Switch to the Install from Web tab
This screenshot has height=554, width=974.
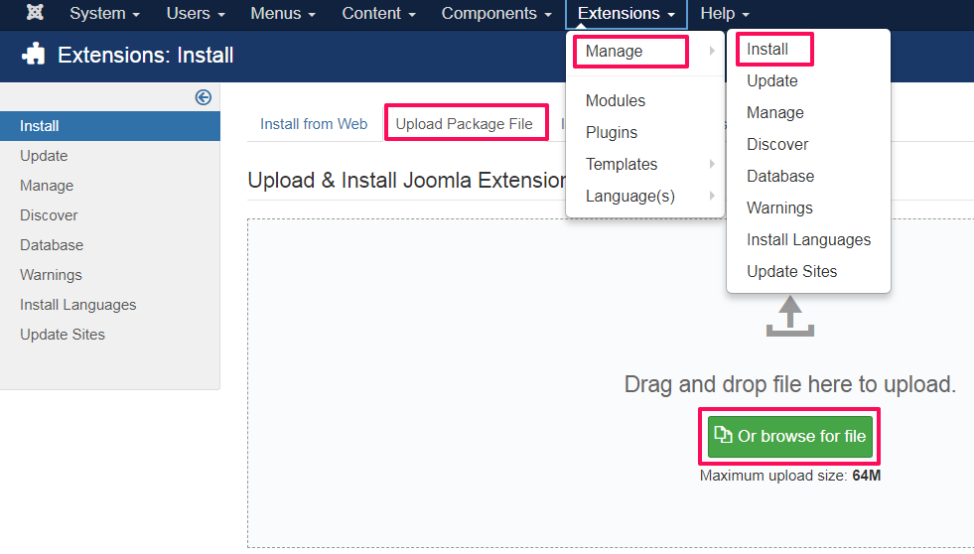pyautogui.click(x=314, y=124)
